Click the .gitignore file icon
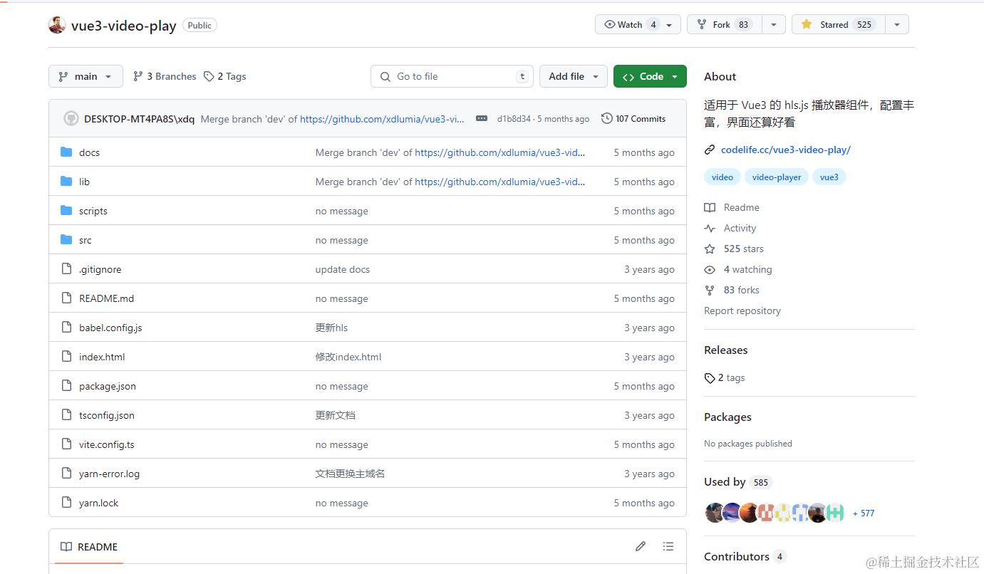 point(67,269)
